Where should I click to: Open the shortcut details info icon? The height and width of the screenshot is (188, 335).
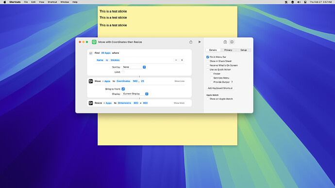pos(232,42)
